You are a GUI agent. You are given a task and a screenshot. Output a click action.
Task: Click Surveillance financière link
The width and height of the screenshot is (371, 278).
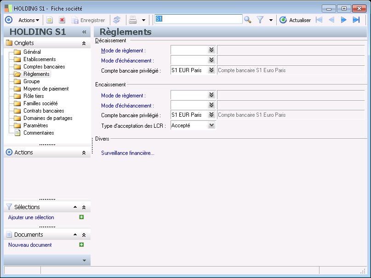click(128, 153)
